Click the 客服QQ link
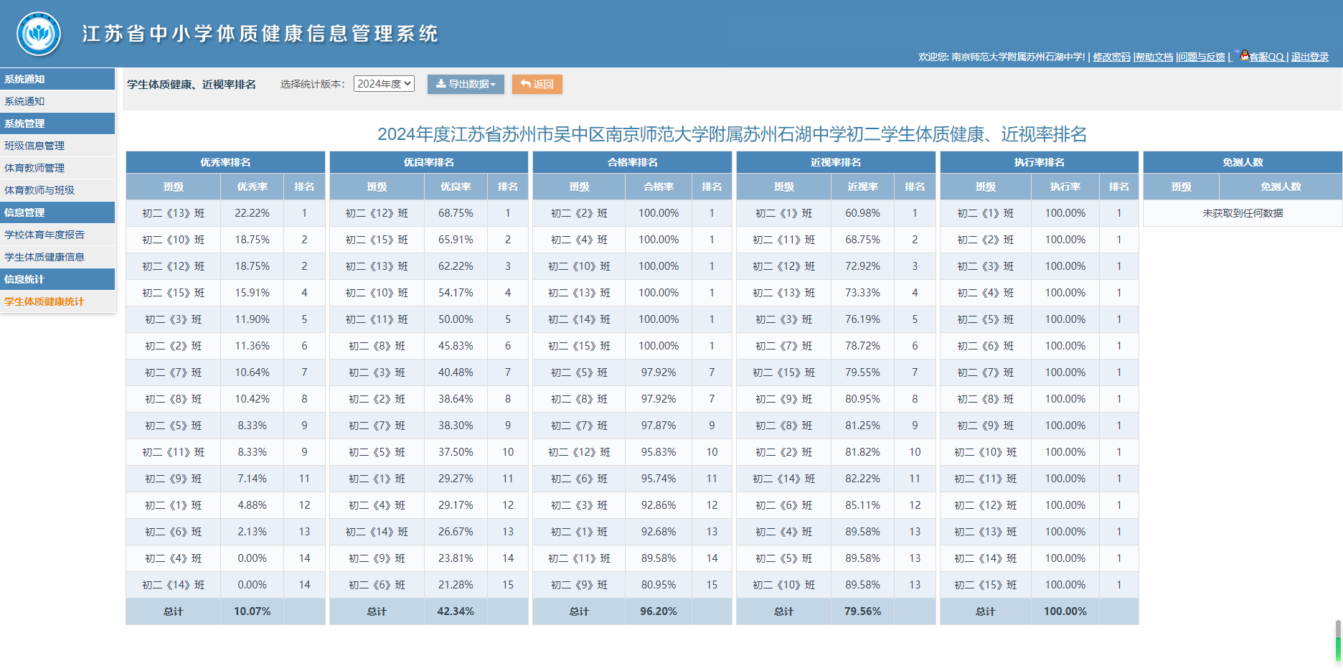Screen dimensions: 1343x671 [1266, 57]
